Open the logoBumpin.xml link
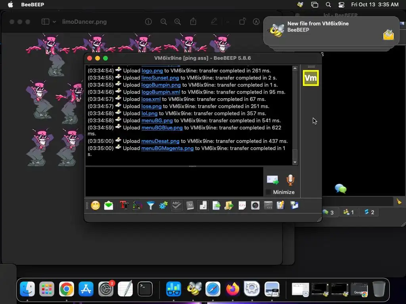The height and width of the screenshot is (304, 406). (161, 92)
